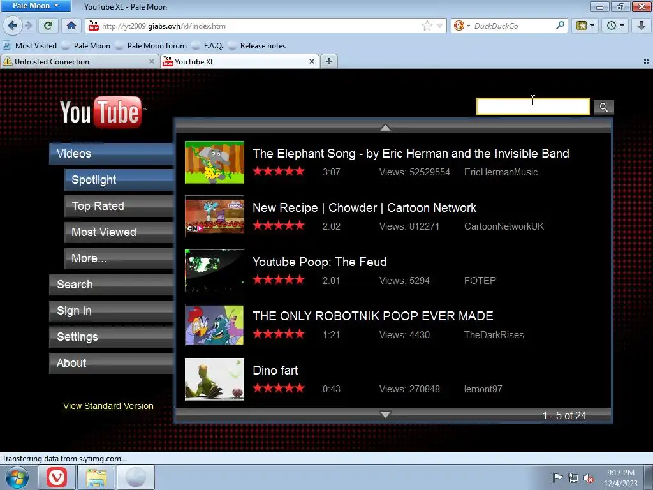653x490 pixels.
Task: Follow the View Standard Version link
Action: (x=108, y=406)
